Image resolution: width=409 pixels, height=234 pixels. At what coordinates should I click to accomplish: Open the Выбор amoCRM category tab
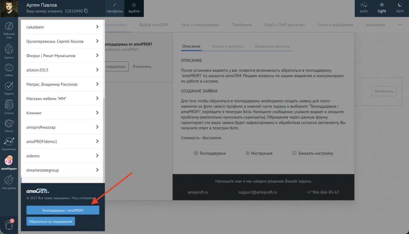(154, 25)
